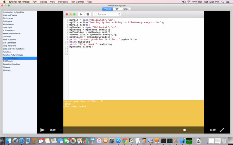Open the View menu

coord(52,2)
